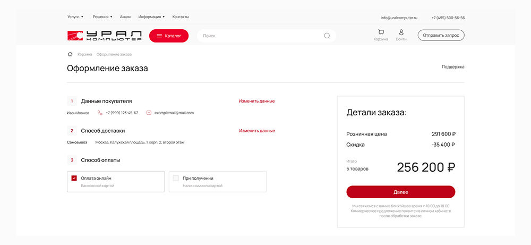
Task: Expand the Решения dropdown menu
Action: (x=102, y=17)
